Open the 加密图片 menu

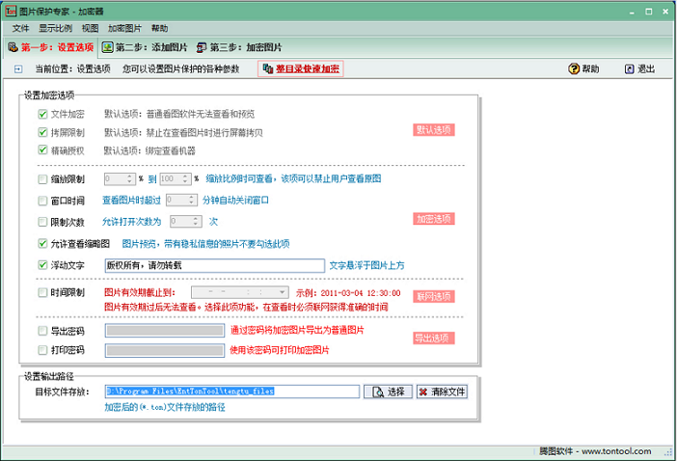click(124, 29)
